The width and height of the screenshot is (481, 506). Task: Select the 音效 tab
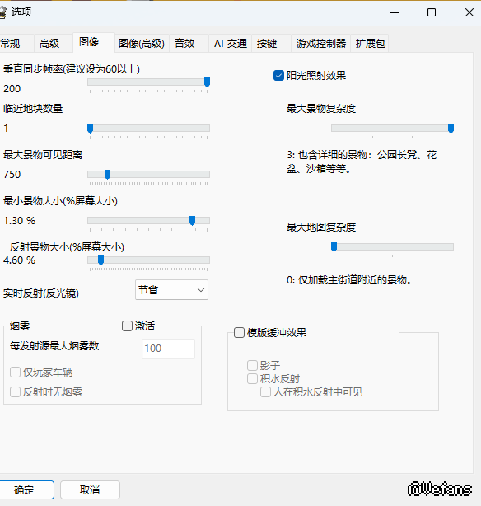184,43
